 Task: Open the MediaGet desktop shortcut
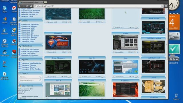pyautogui.click(x=5, y=31)
